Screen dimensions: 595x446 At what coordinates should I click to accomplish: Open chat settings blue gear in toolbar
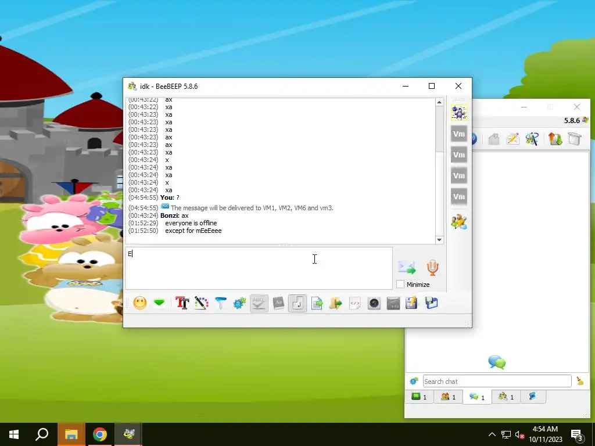(239, 303)
